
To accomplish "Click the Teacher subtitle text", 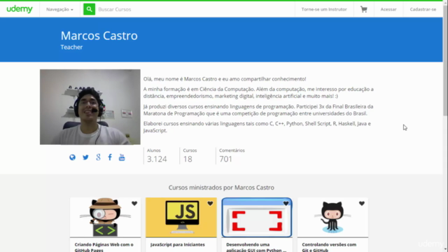I will [x=71, y=47].
